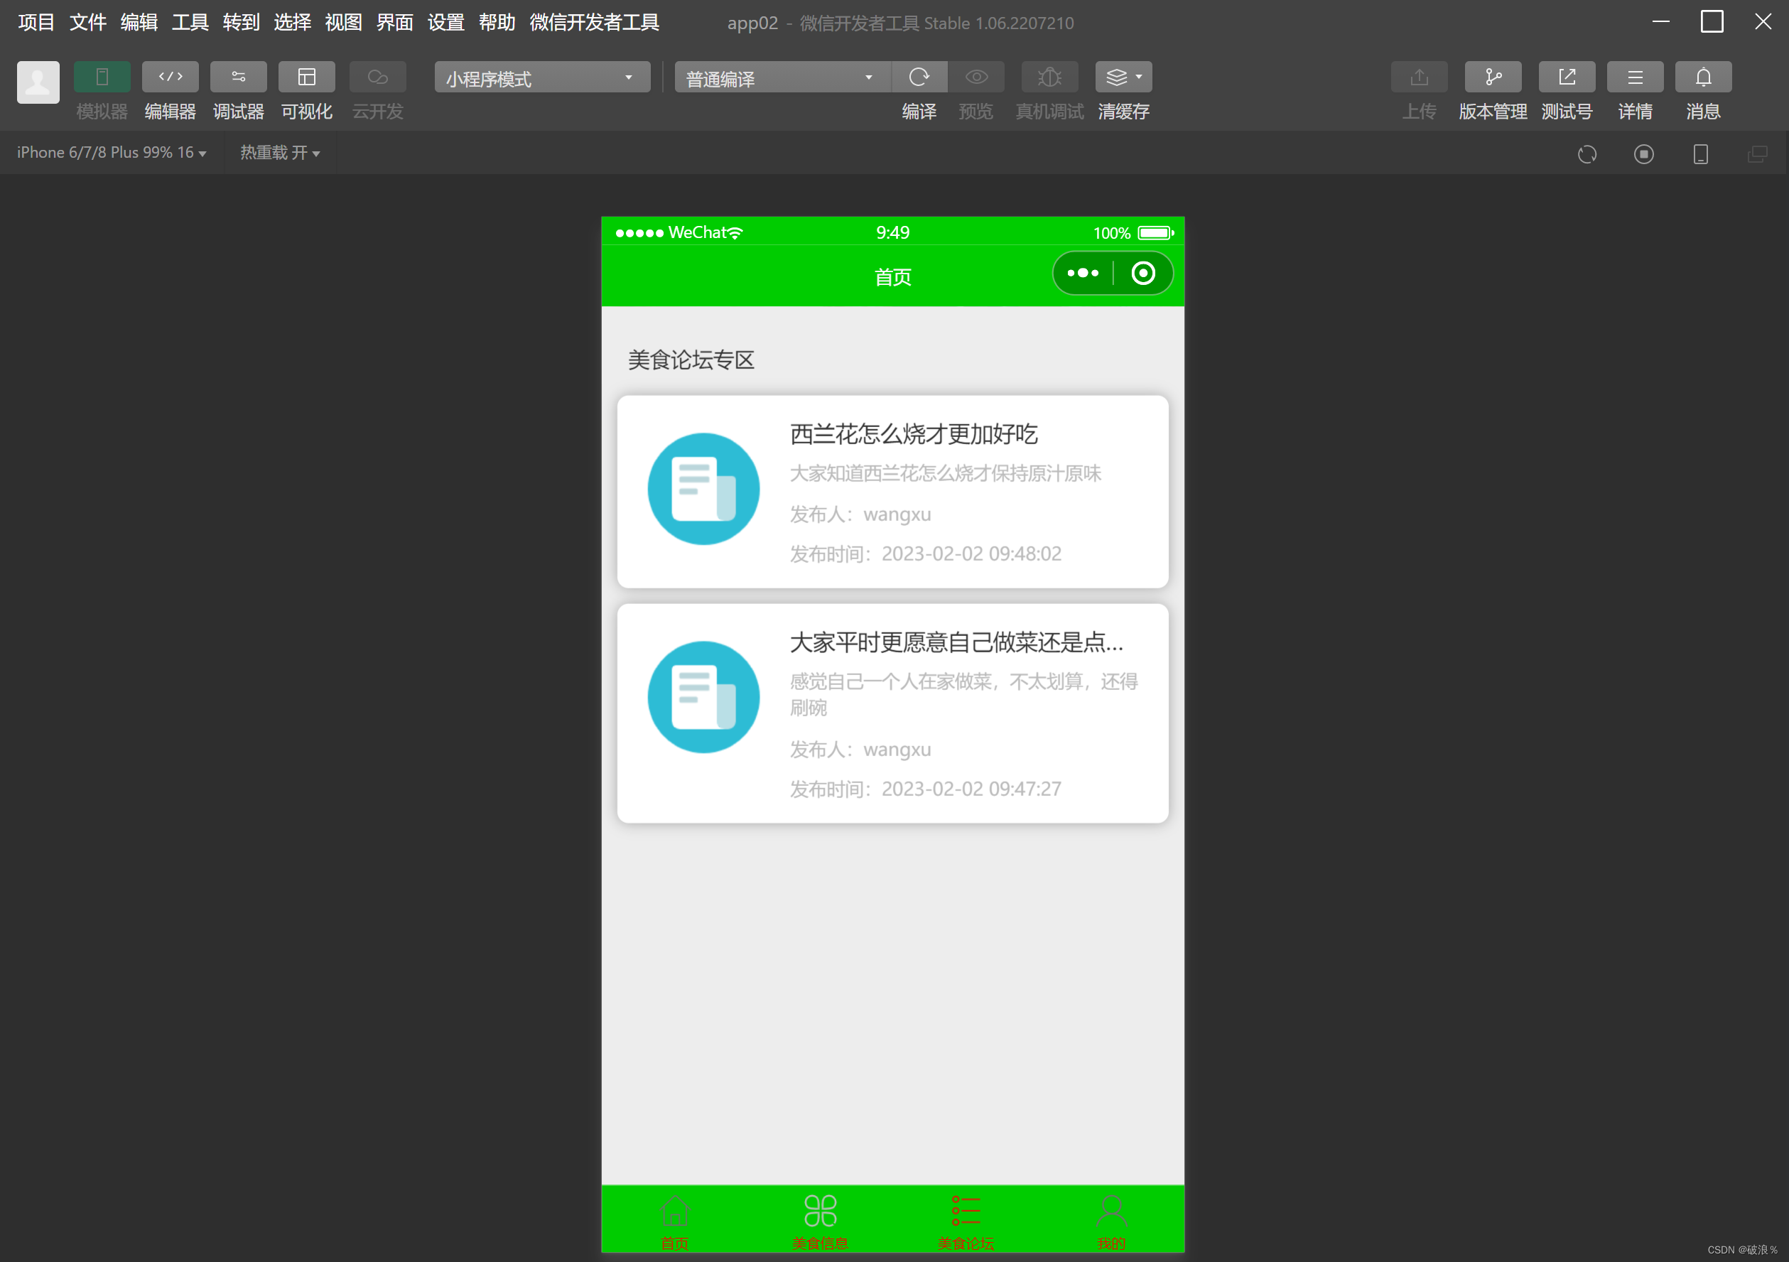1789x1262 pixels.
Task: Open the 设置 menu
Action: pos(446,23)
